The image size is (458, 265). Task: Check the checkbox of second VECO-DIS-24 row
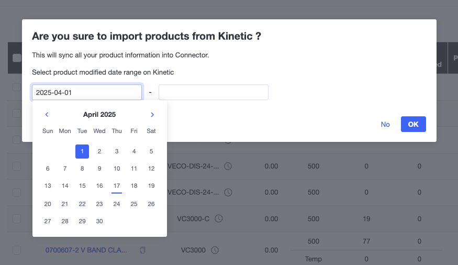point(17,192)
